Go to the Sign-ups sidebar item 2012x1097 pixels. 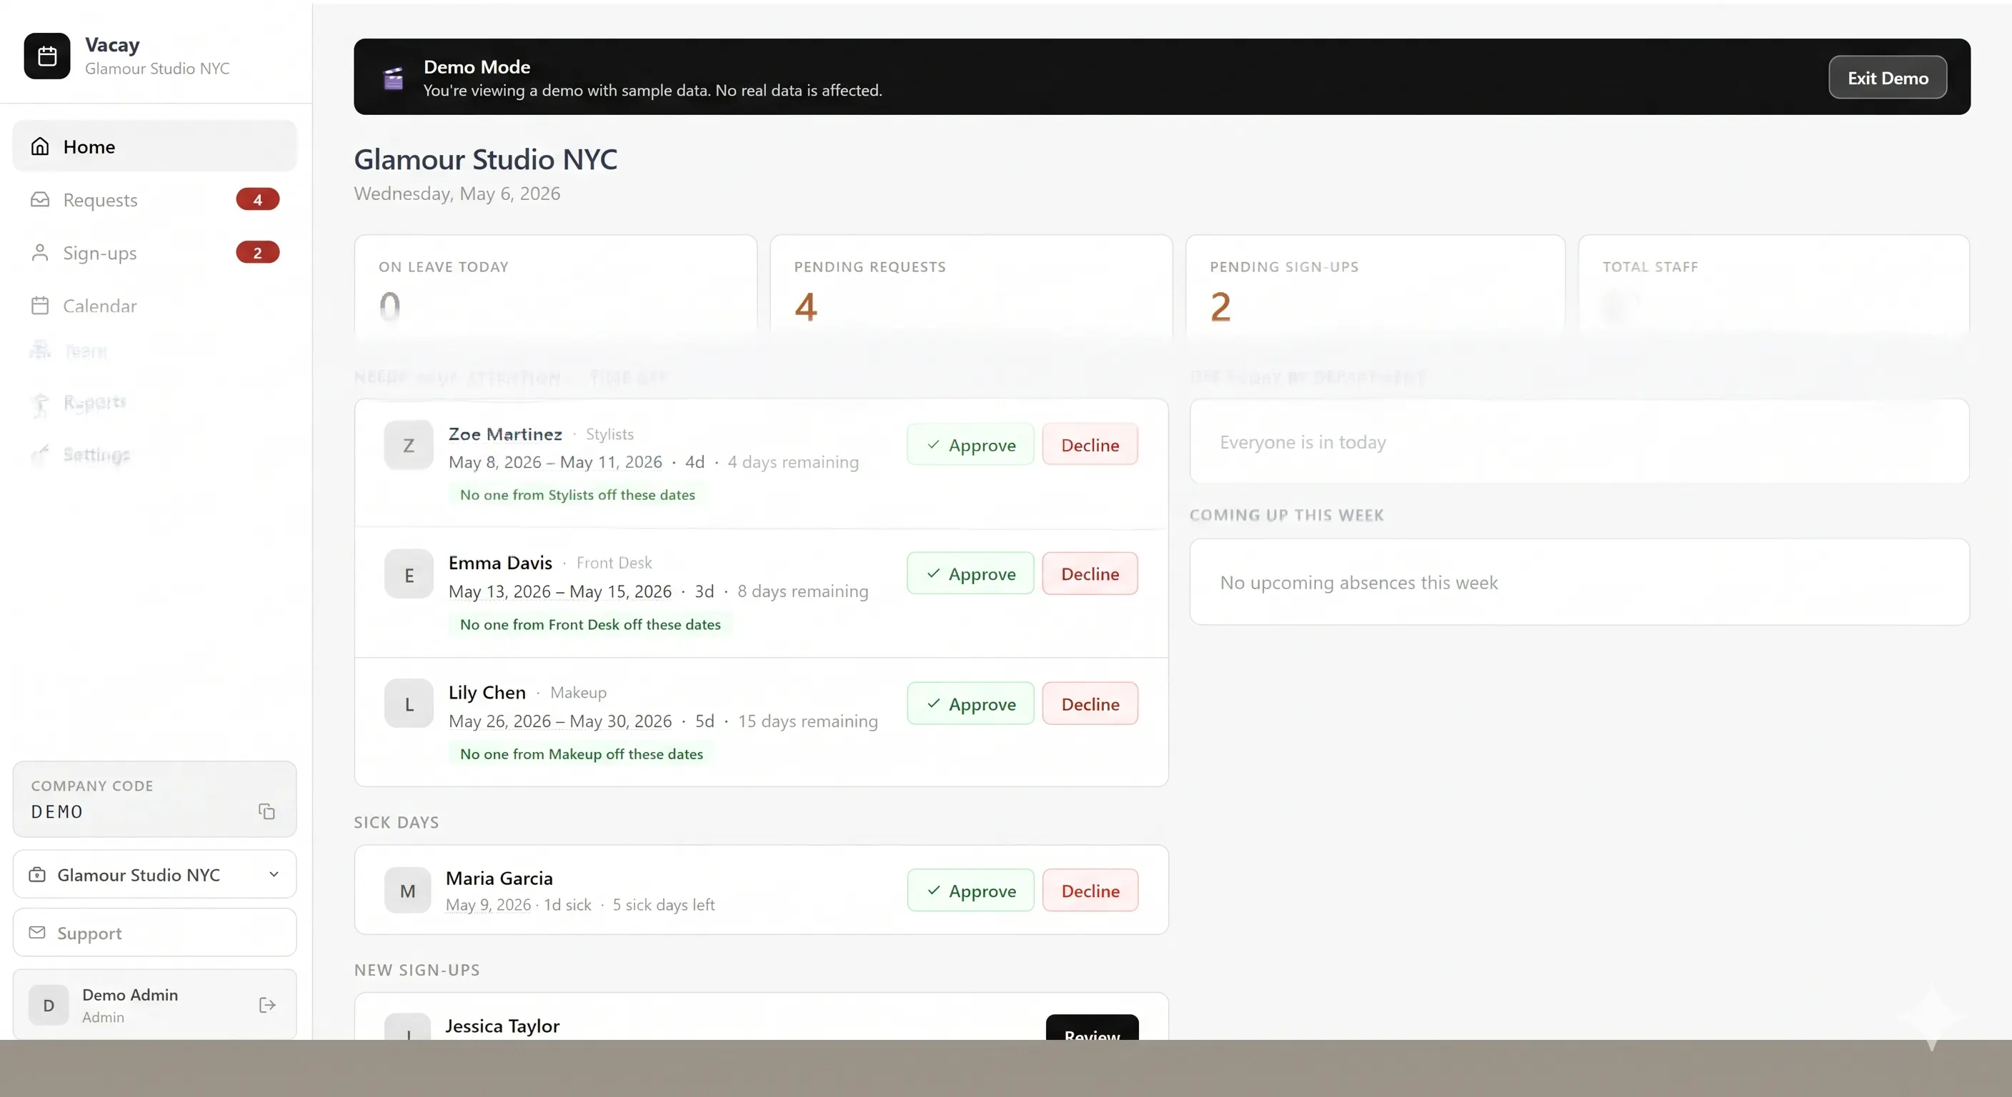(x=154, y=253)
